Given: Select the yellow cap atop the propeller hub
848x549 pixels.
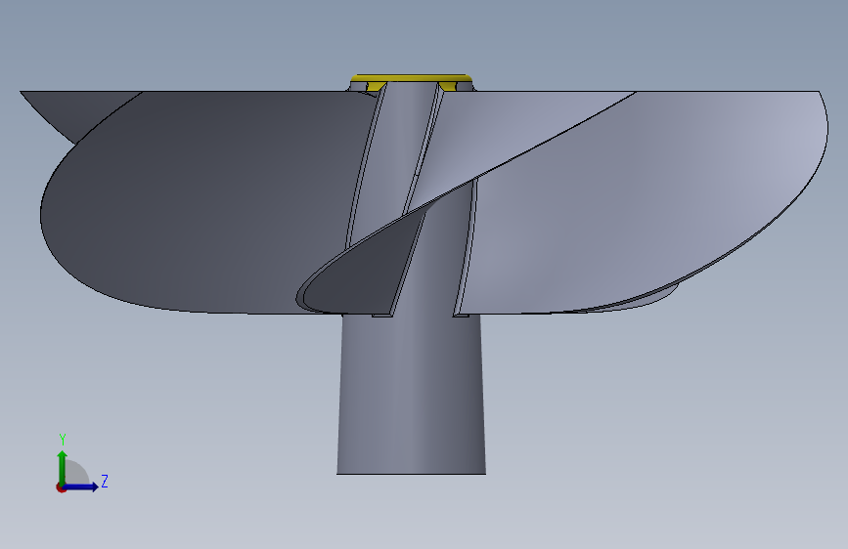Looking at the screenshot, I should click(411, 79).
